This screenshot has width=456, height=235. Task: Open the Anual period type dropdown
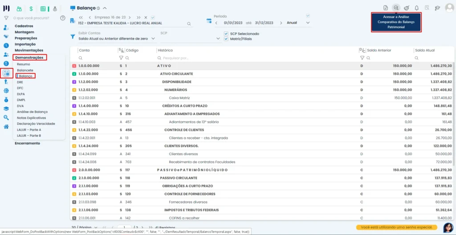pyautogui.click(x=307, y=23)
